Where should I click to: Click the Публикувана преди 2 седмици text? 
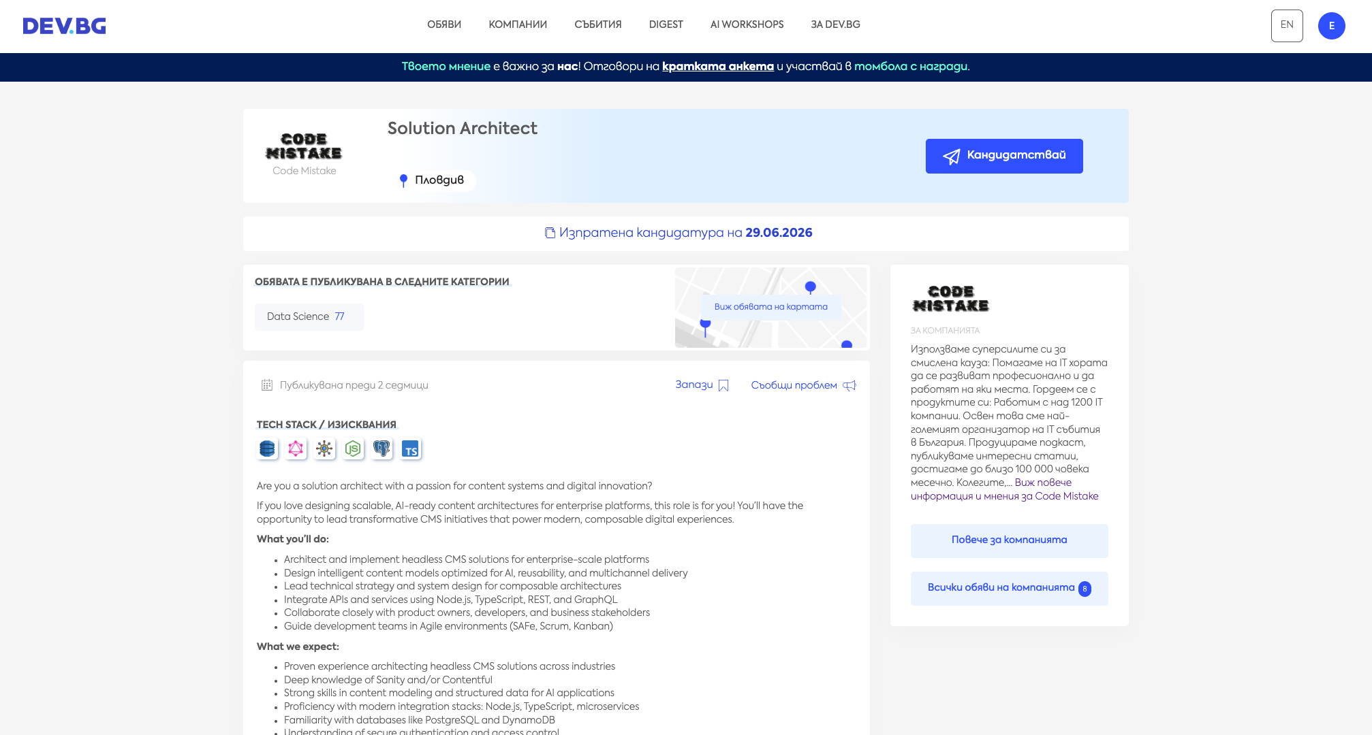[354, 385]
